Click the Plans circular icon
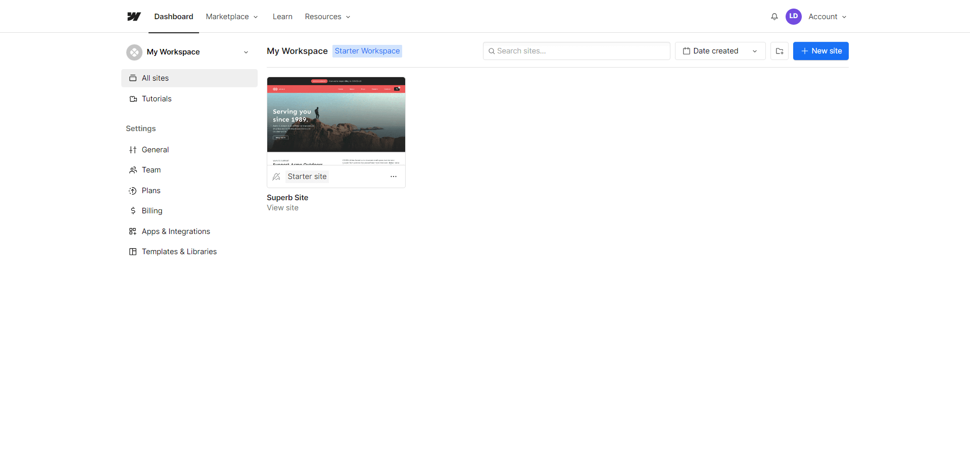The height and width of the screenshot is (470, 970). 133,191
